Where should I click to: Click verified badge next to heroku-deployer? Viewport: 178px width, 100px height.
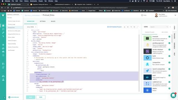pos(169,49)
